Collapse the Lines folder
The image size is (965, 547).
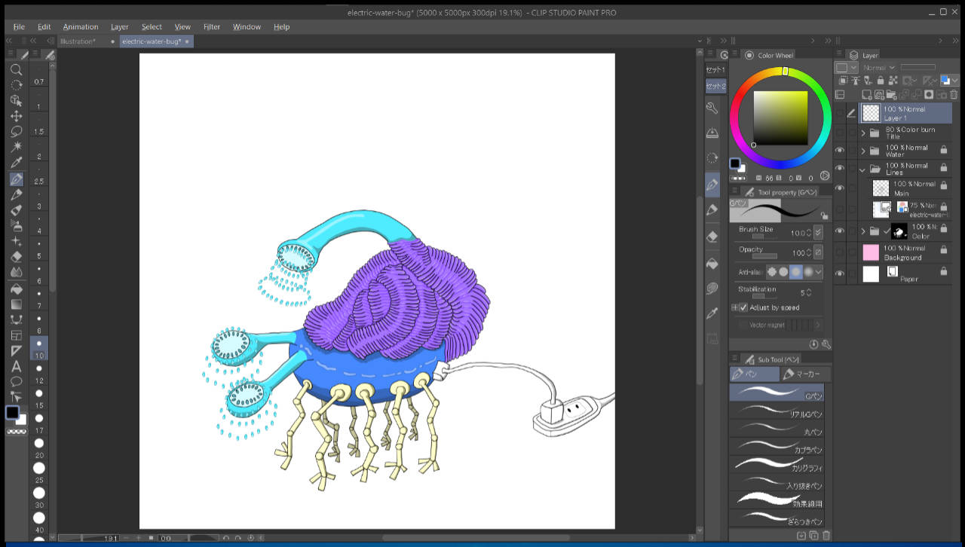[x=863, y=170]
